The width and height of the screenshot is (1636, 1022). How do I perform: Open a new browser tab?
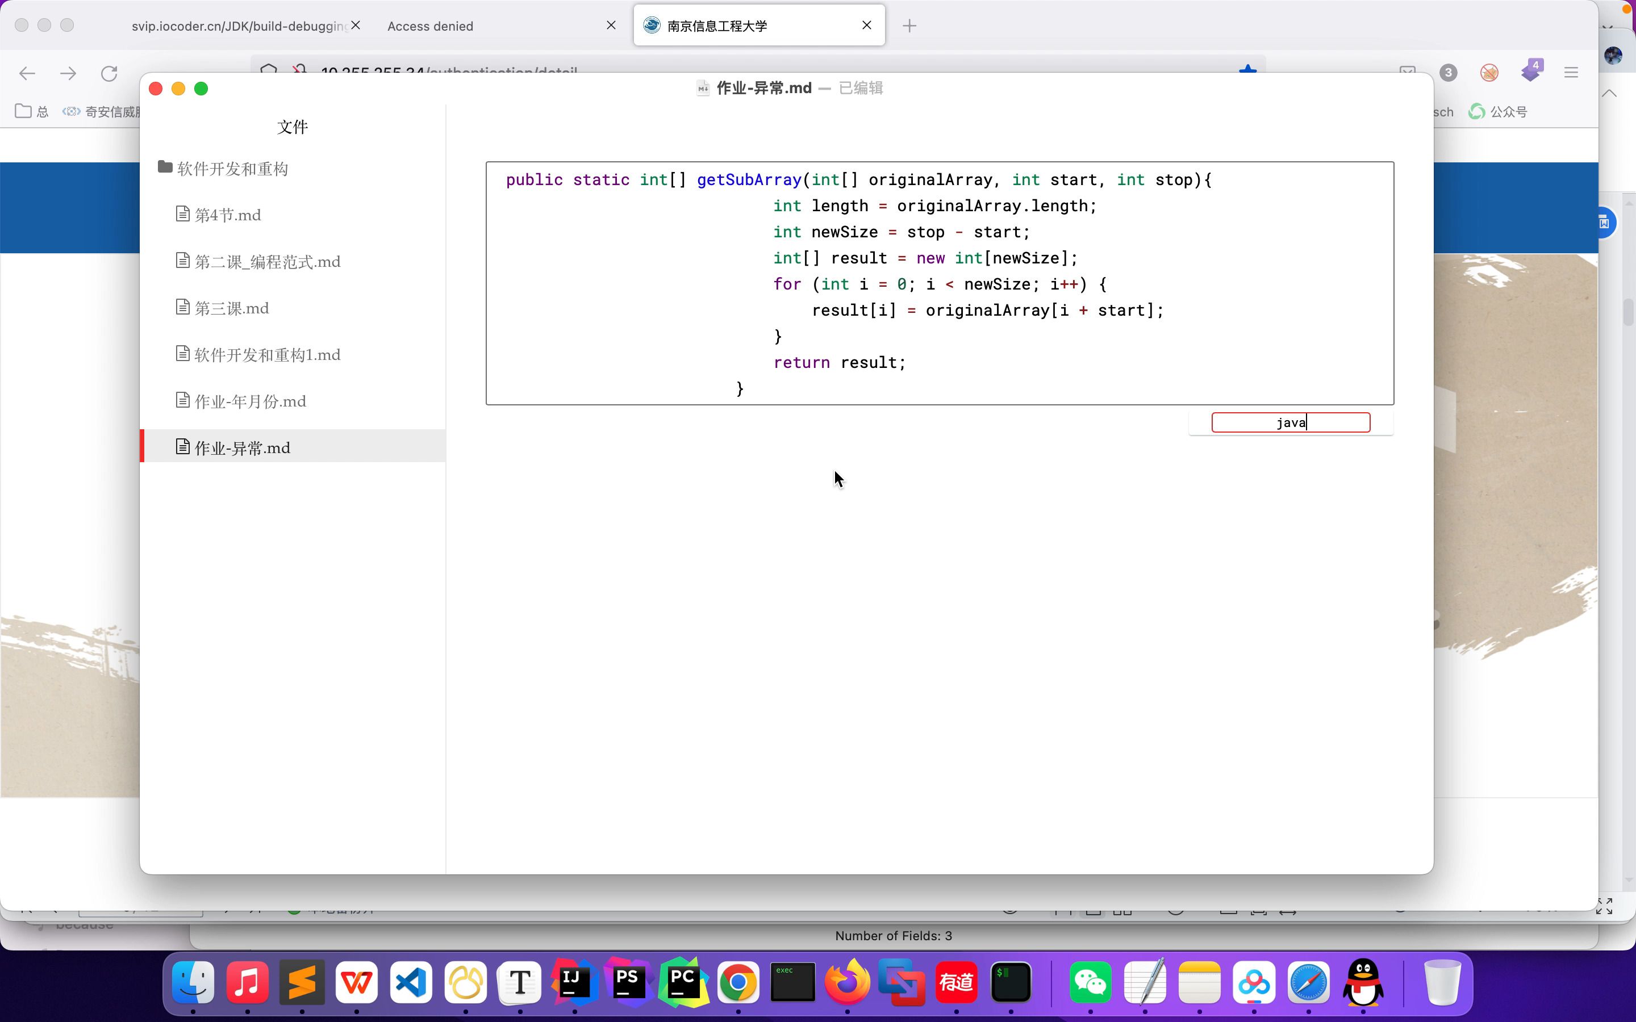(909, 26)
